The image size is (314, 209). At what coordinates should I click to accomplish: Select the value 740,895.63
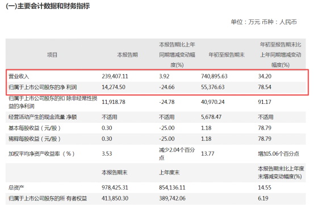click(x=214, y=76)
